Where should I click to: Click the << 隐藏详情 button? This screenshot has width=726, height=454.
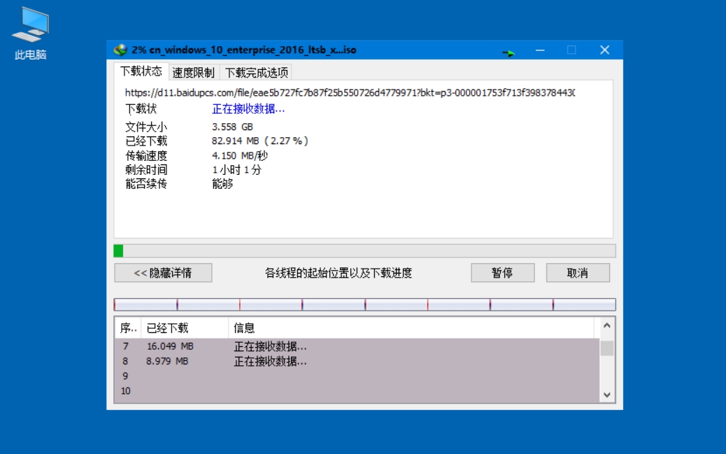point(163,273)
